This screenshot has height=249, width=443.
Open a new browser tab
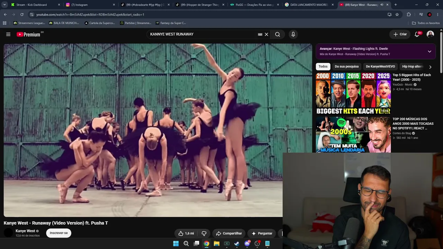[396, 5]
